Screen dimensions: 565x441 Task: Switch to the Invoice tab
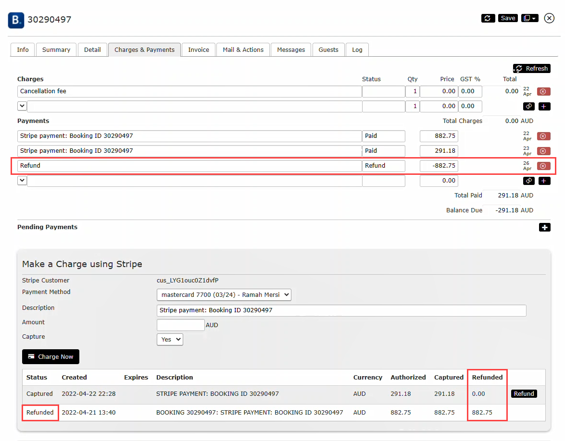[199, 50]
